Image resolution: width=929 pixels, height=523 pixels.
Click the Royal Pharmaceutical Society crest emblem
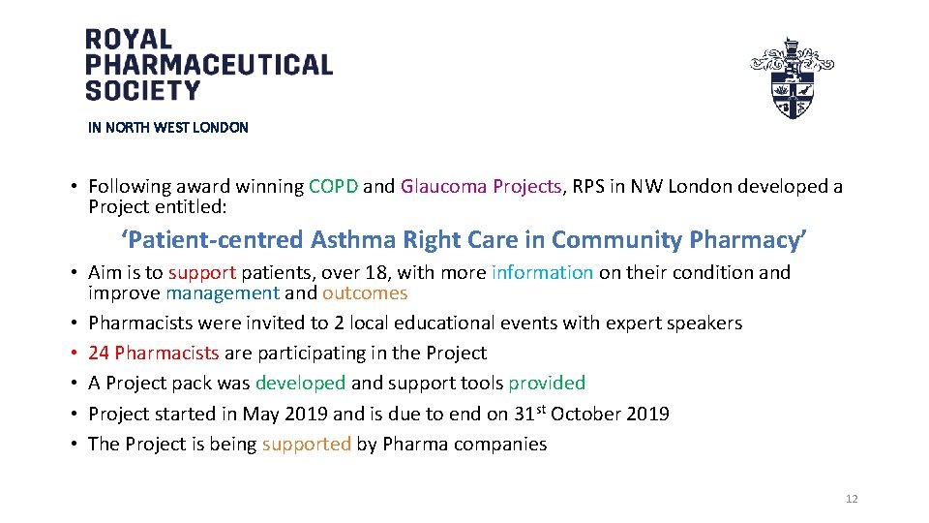point(792,77)
